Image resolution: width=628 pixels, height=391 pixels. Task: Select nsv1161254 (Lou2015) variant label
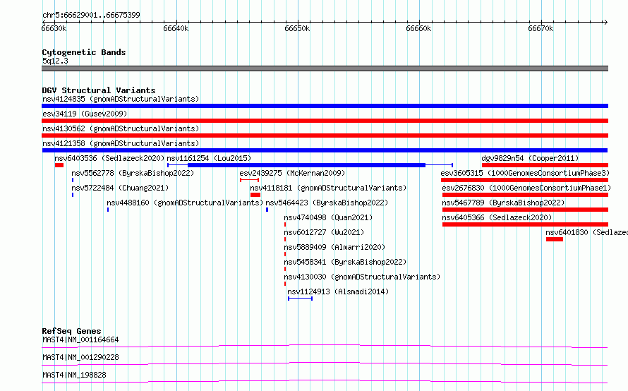(209, 158)
